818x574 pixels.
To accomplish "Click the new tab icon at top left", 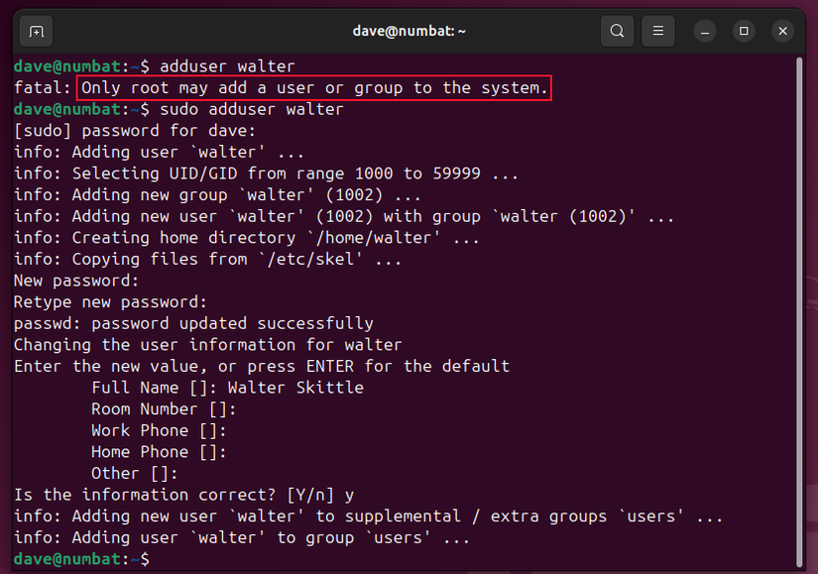I will [36, 31].
